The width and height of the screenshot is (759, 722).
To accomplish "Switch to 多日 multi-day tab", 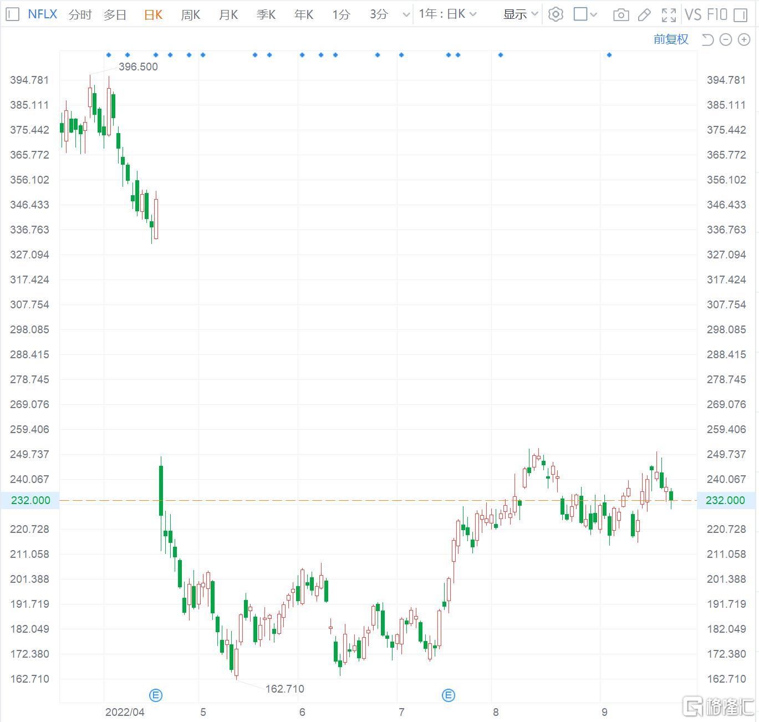I will click(x=115, y=14).
